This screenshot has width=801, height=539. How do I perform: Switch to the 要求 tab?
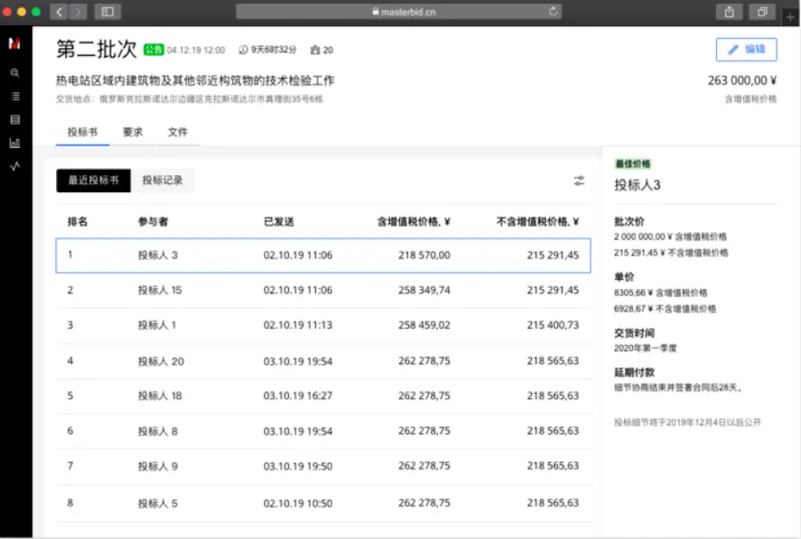point(133,132)
